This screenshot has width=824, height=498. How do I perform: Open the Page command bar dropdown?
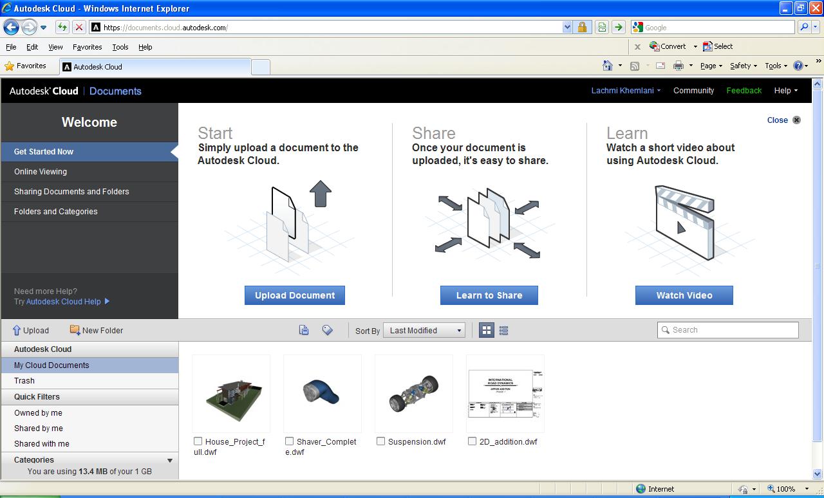(711, 66)
